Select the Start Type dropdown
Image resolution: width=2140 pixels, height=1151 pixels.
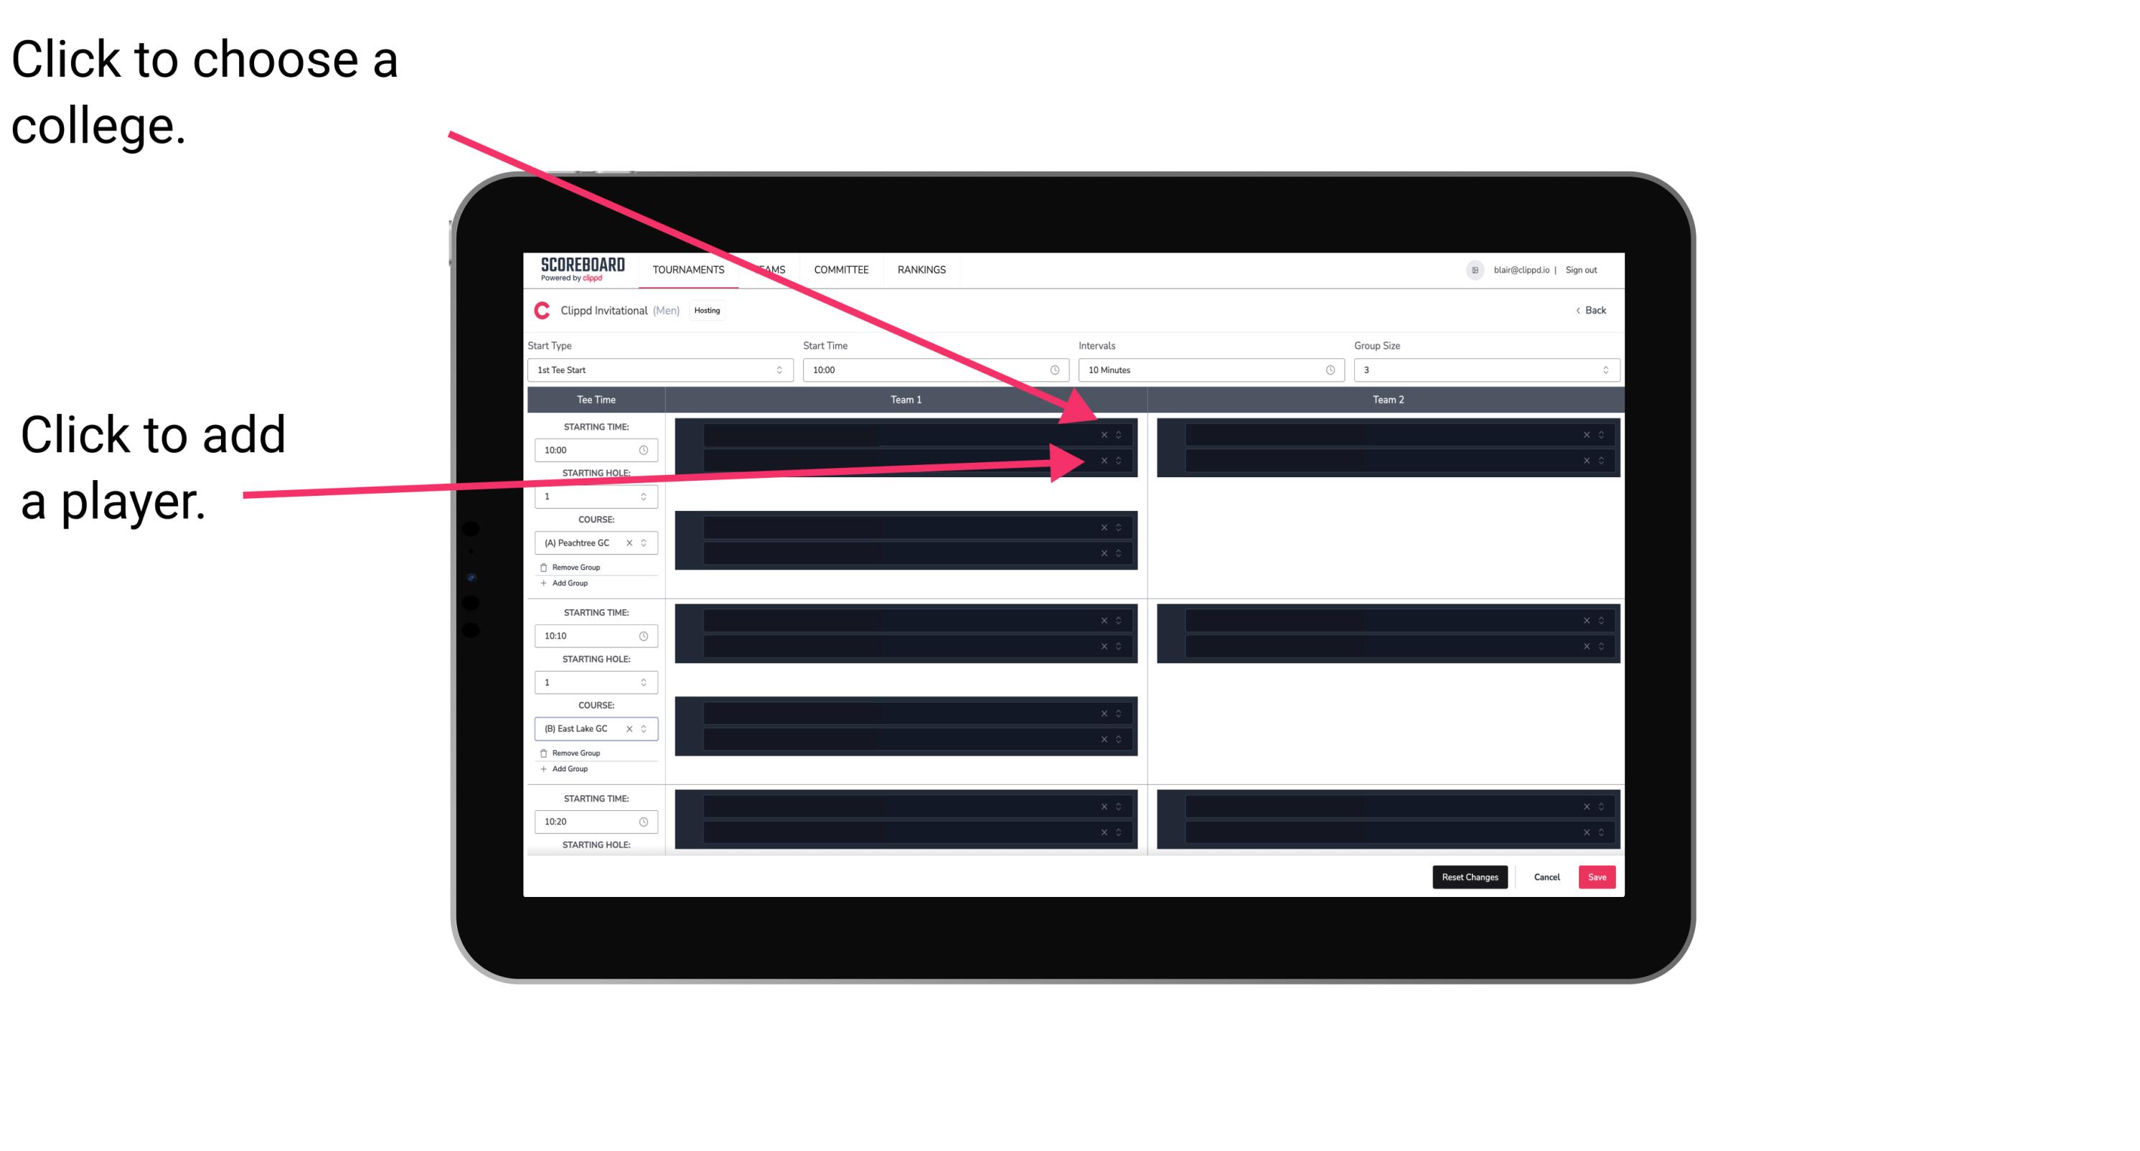(x=657, y=370)
